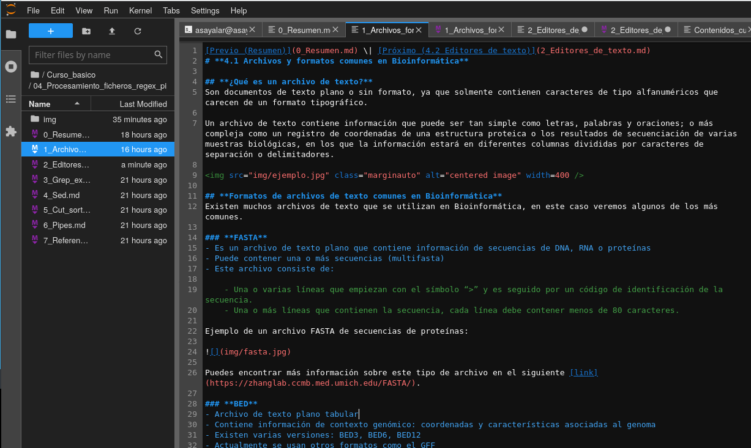Viewport: 751px width, 448px height.
Task: Place cursor on "### **FASTA**" heading
Action: tap(236, 238)
